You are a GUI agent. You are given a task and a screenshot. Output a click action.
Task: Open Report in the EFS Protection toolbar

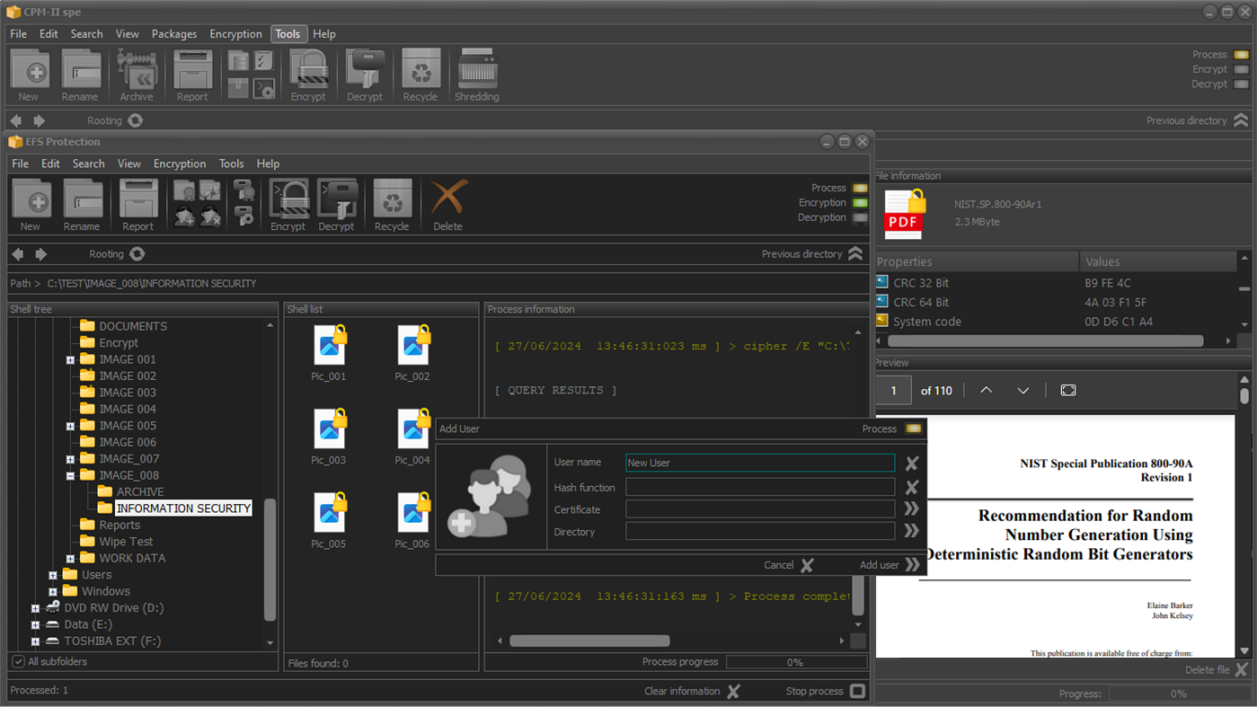coord(137,205)
